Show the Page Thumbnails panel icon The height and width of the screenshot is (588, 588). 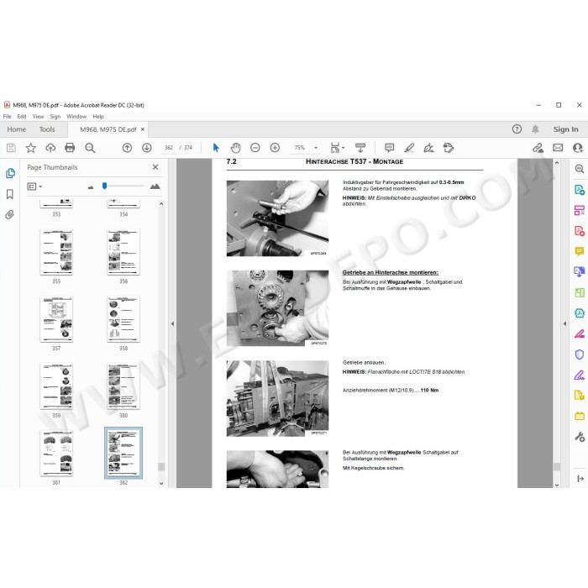click(10, 173)
